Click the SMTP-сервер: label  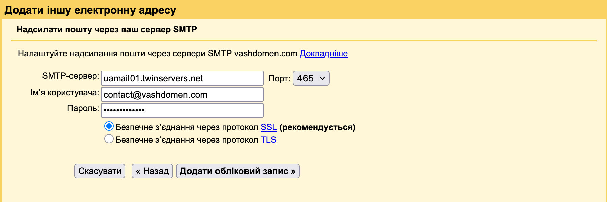[x=70, y=76]
